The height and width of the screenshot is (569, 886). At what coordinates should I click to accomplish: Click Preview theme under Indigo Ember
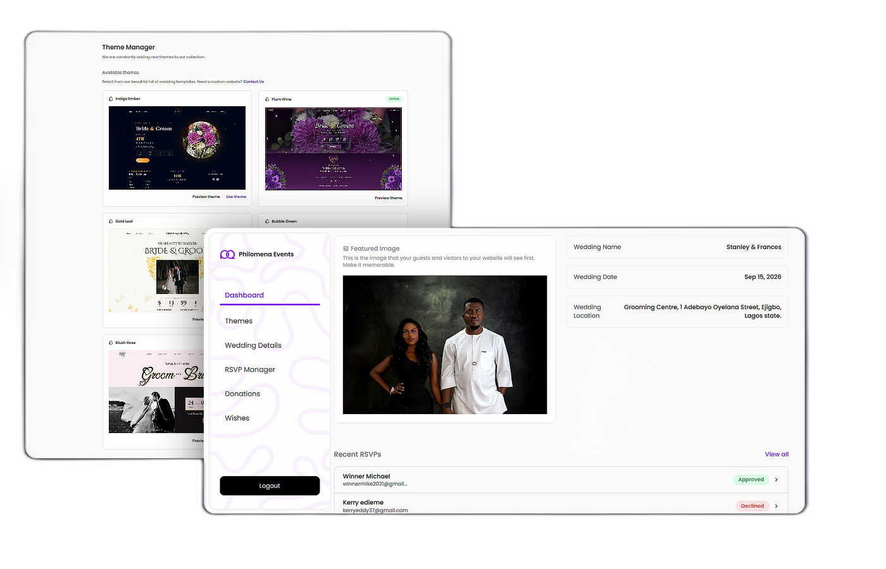(206, 197)
